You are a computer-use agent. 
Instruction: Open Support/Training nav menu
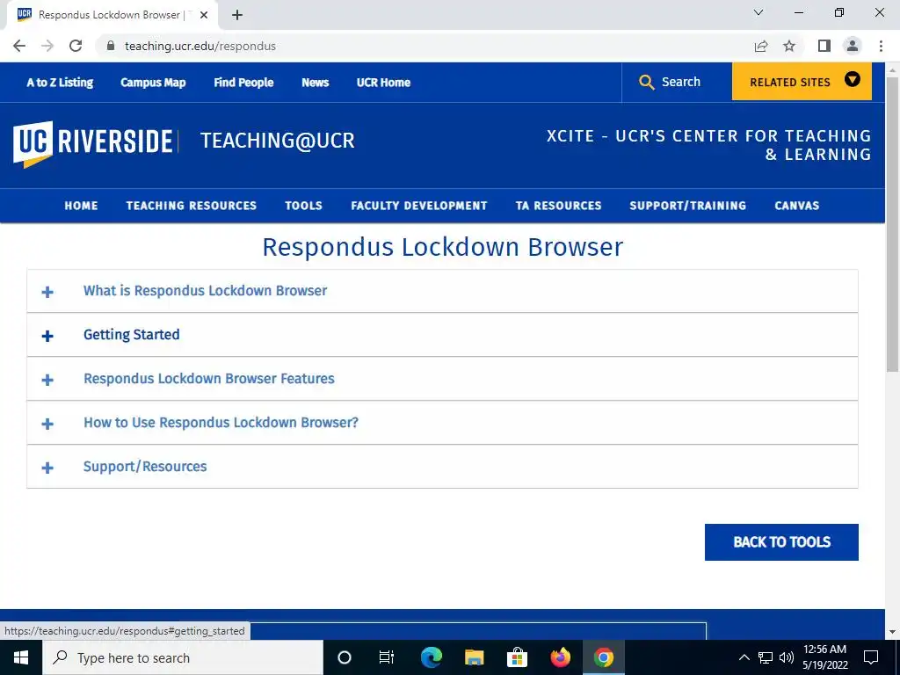(x=687, y=206)
